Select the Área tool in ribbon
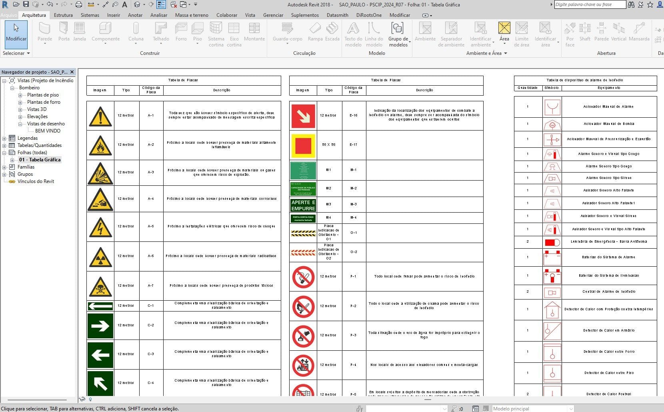 coord(504,32)
